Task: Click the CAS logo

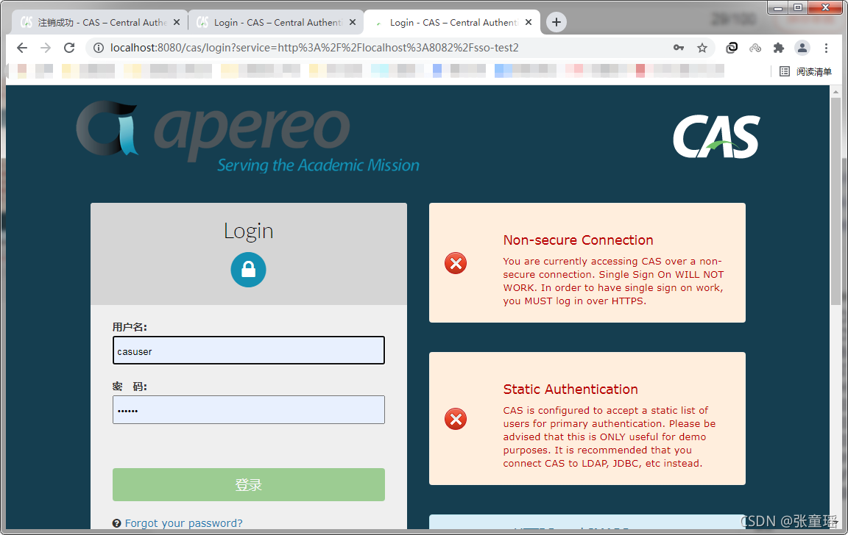Action: 715,137
